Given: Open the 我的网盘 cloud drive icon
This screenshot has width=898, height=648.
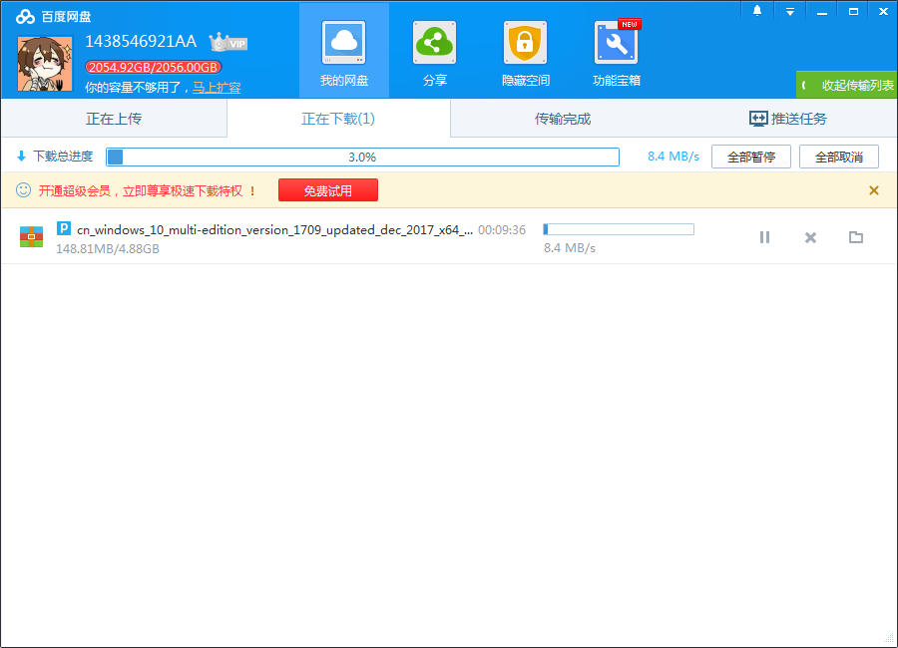Looking at the screenshot, I should [343, 43].
